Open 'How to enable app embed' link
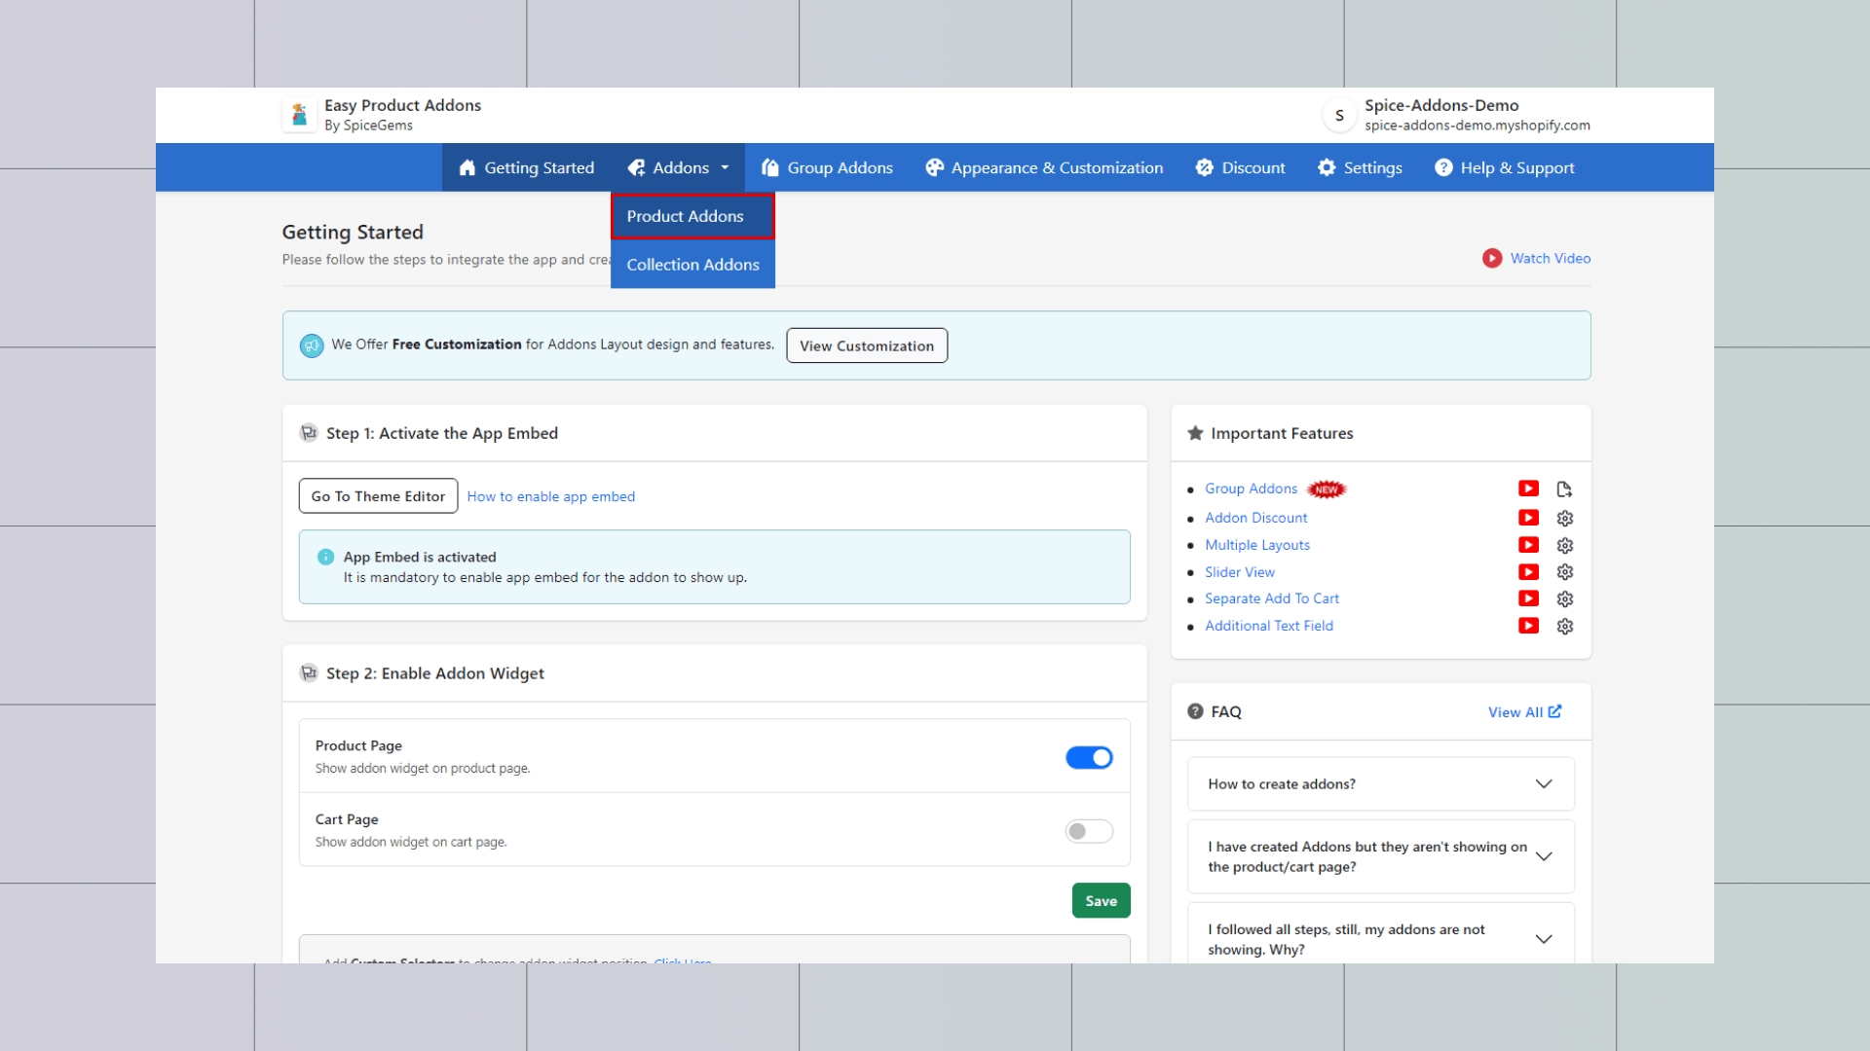 [x=550, y=496]
